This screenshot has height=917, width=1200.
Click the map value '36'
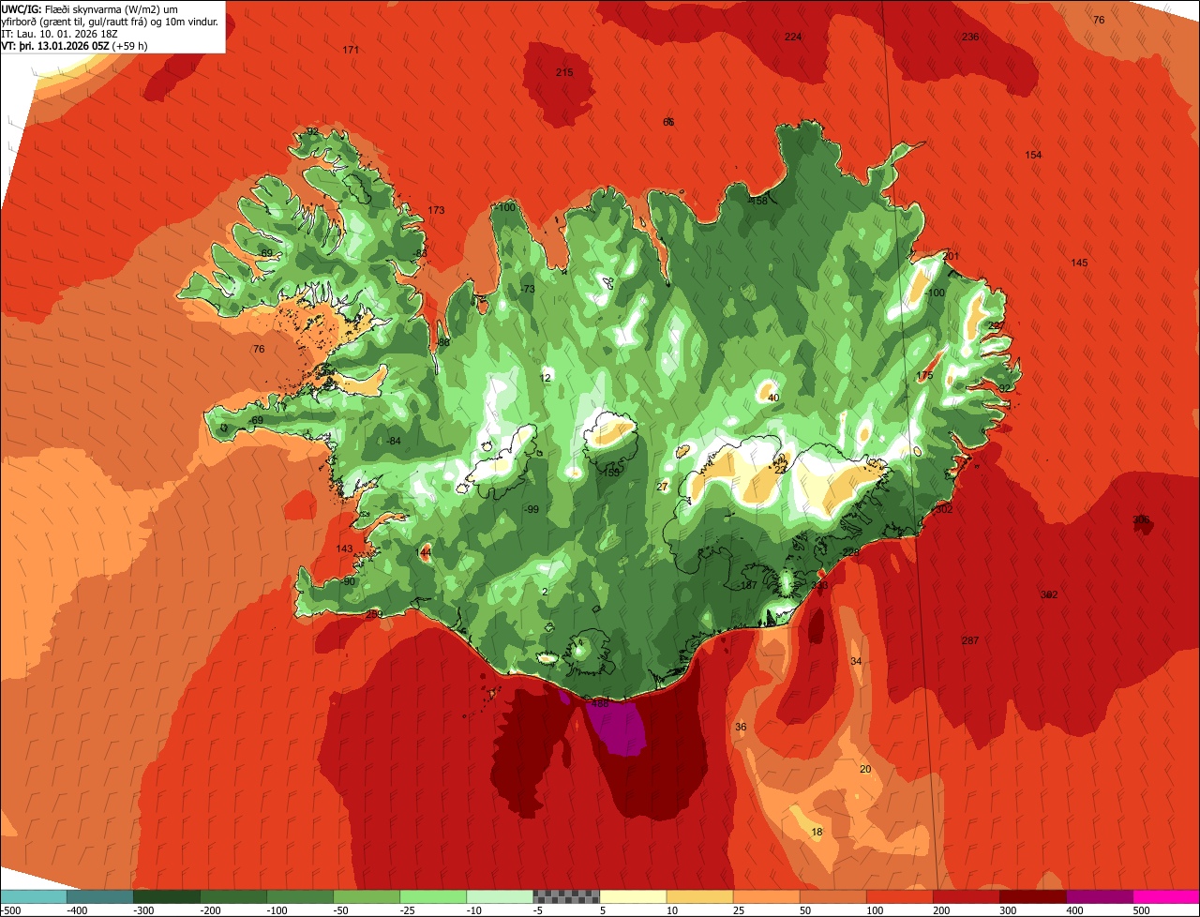tap(741, 727)
